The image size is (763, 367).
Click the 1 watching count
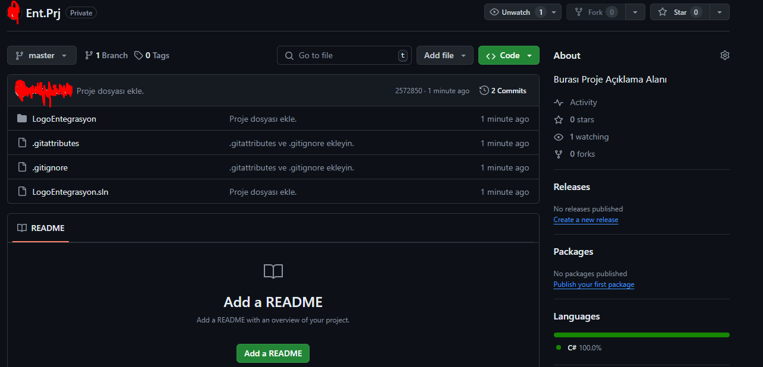coord(589,137)
